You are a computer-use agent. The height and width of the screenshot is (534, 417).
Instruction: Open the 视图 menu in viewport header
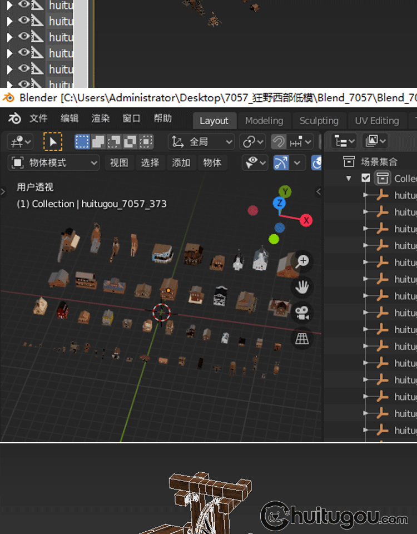[119, 163]
